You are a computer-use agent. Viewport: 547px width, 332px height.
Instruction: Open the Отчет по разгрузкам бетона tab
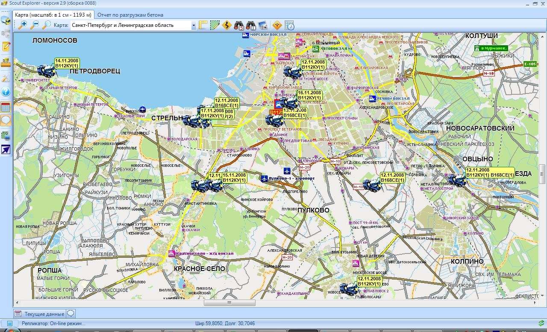coord(130,15)
